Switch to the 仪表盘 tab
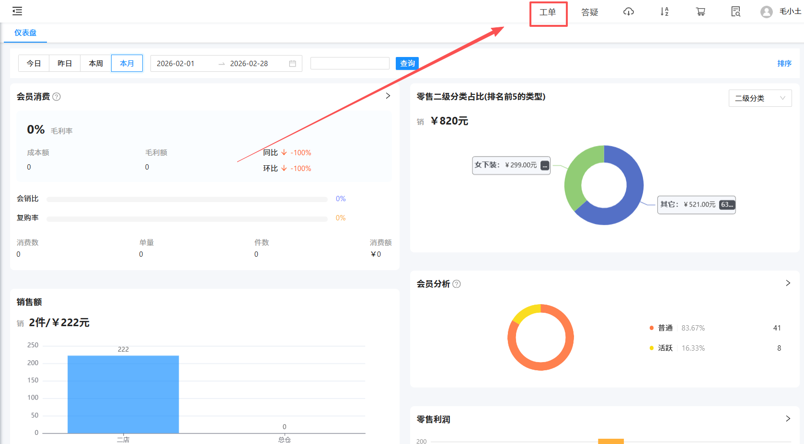This screenshot has width=804, height=444. (x=25, y=33)
